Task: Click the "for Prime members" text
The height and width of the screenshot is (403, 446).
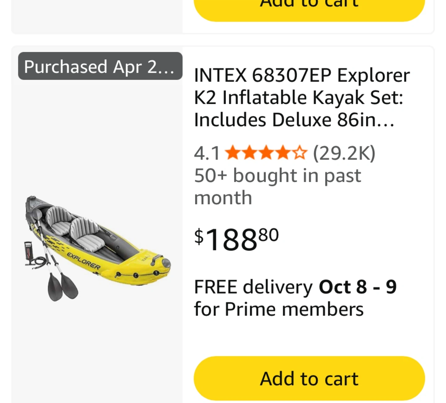Action: coord(278,309)
